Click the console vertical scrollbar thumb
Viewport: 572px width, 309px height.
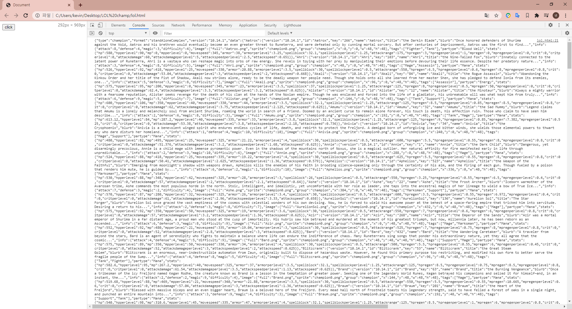[x=569, y=56]
